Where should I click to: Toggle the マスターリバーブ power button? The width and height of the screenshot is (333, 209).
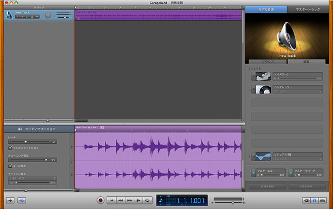[x=291, y=173]
